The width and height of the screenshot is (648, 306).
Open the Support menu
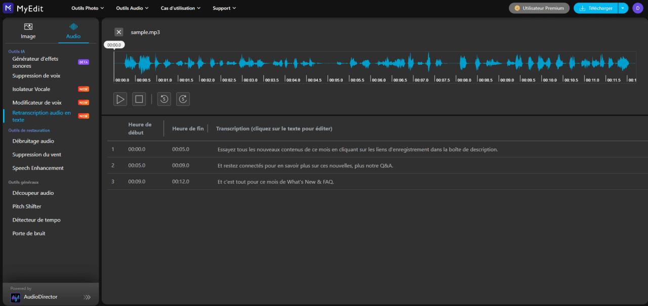tap(224, 8)
